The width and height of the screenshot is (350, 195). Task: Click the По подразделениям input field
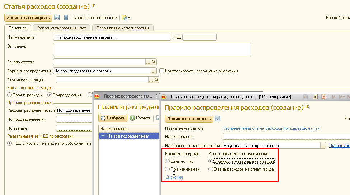tap(74, 119)
